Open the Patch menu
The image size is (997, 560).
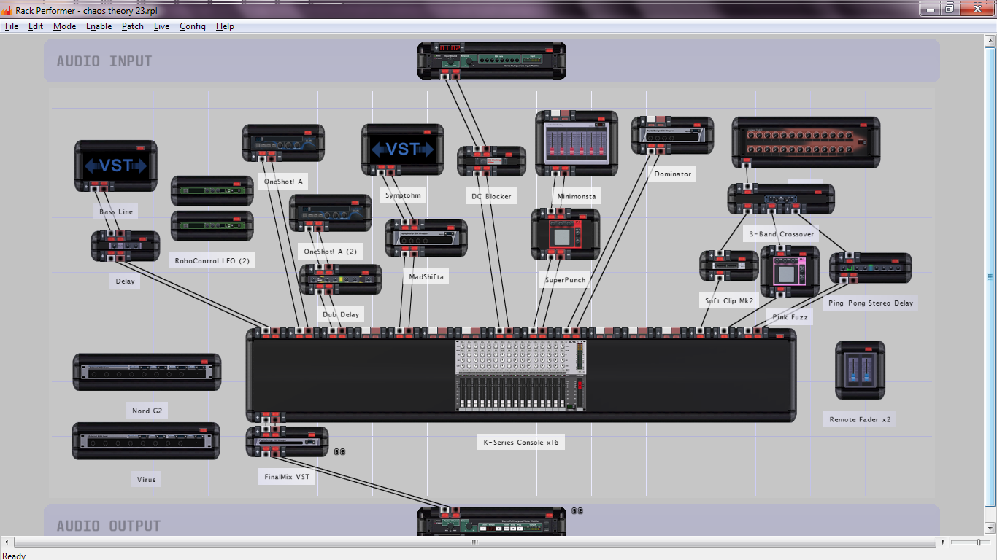133,26
